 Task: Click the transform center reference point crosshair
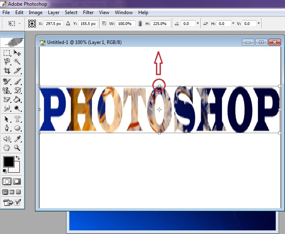point(159,110)
